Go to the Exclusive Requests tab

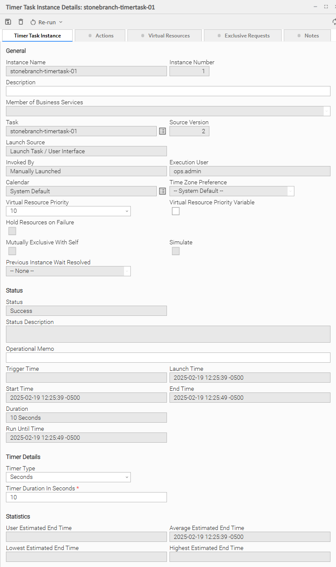click(243, 36)
